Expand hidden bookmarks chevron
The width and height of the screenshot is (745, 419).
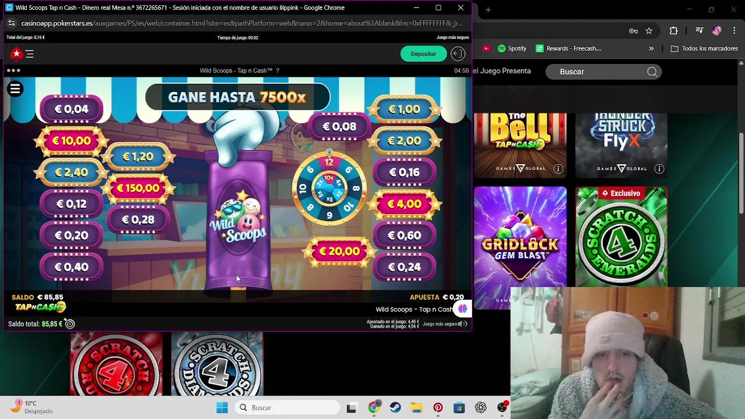coord(651,48)
